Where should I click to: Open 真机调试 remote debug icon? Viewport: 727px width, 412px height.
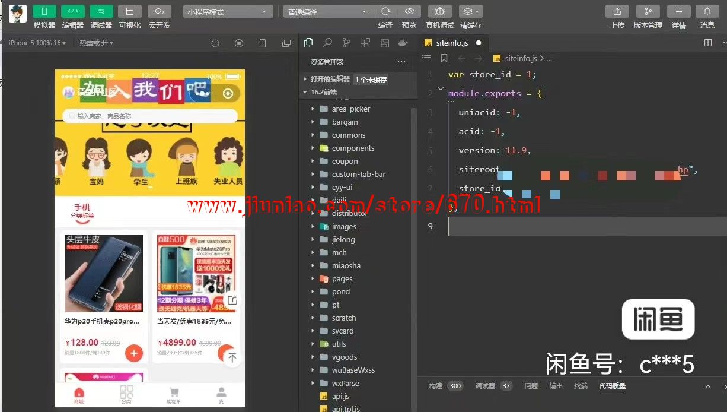coord(439,12)
